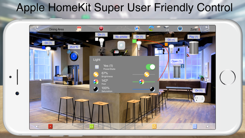Click On (1) label of green light

point(139,37)
